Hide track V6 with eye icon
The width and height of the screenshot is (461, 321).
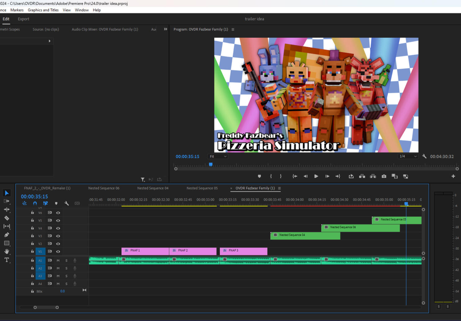(x=58, y=213)
